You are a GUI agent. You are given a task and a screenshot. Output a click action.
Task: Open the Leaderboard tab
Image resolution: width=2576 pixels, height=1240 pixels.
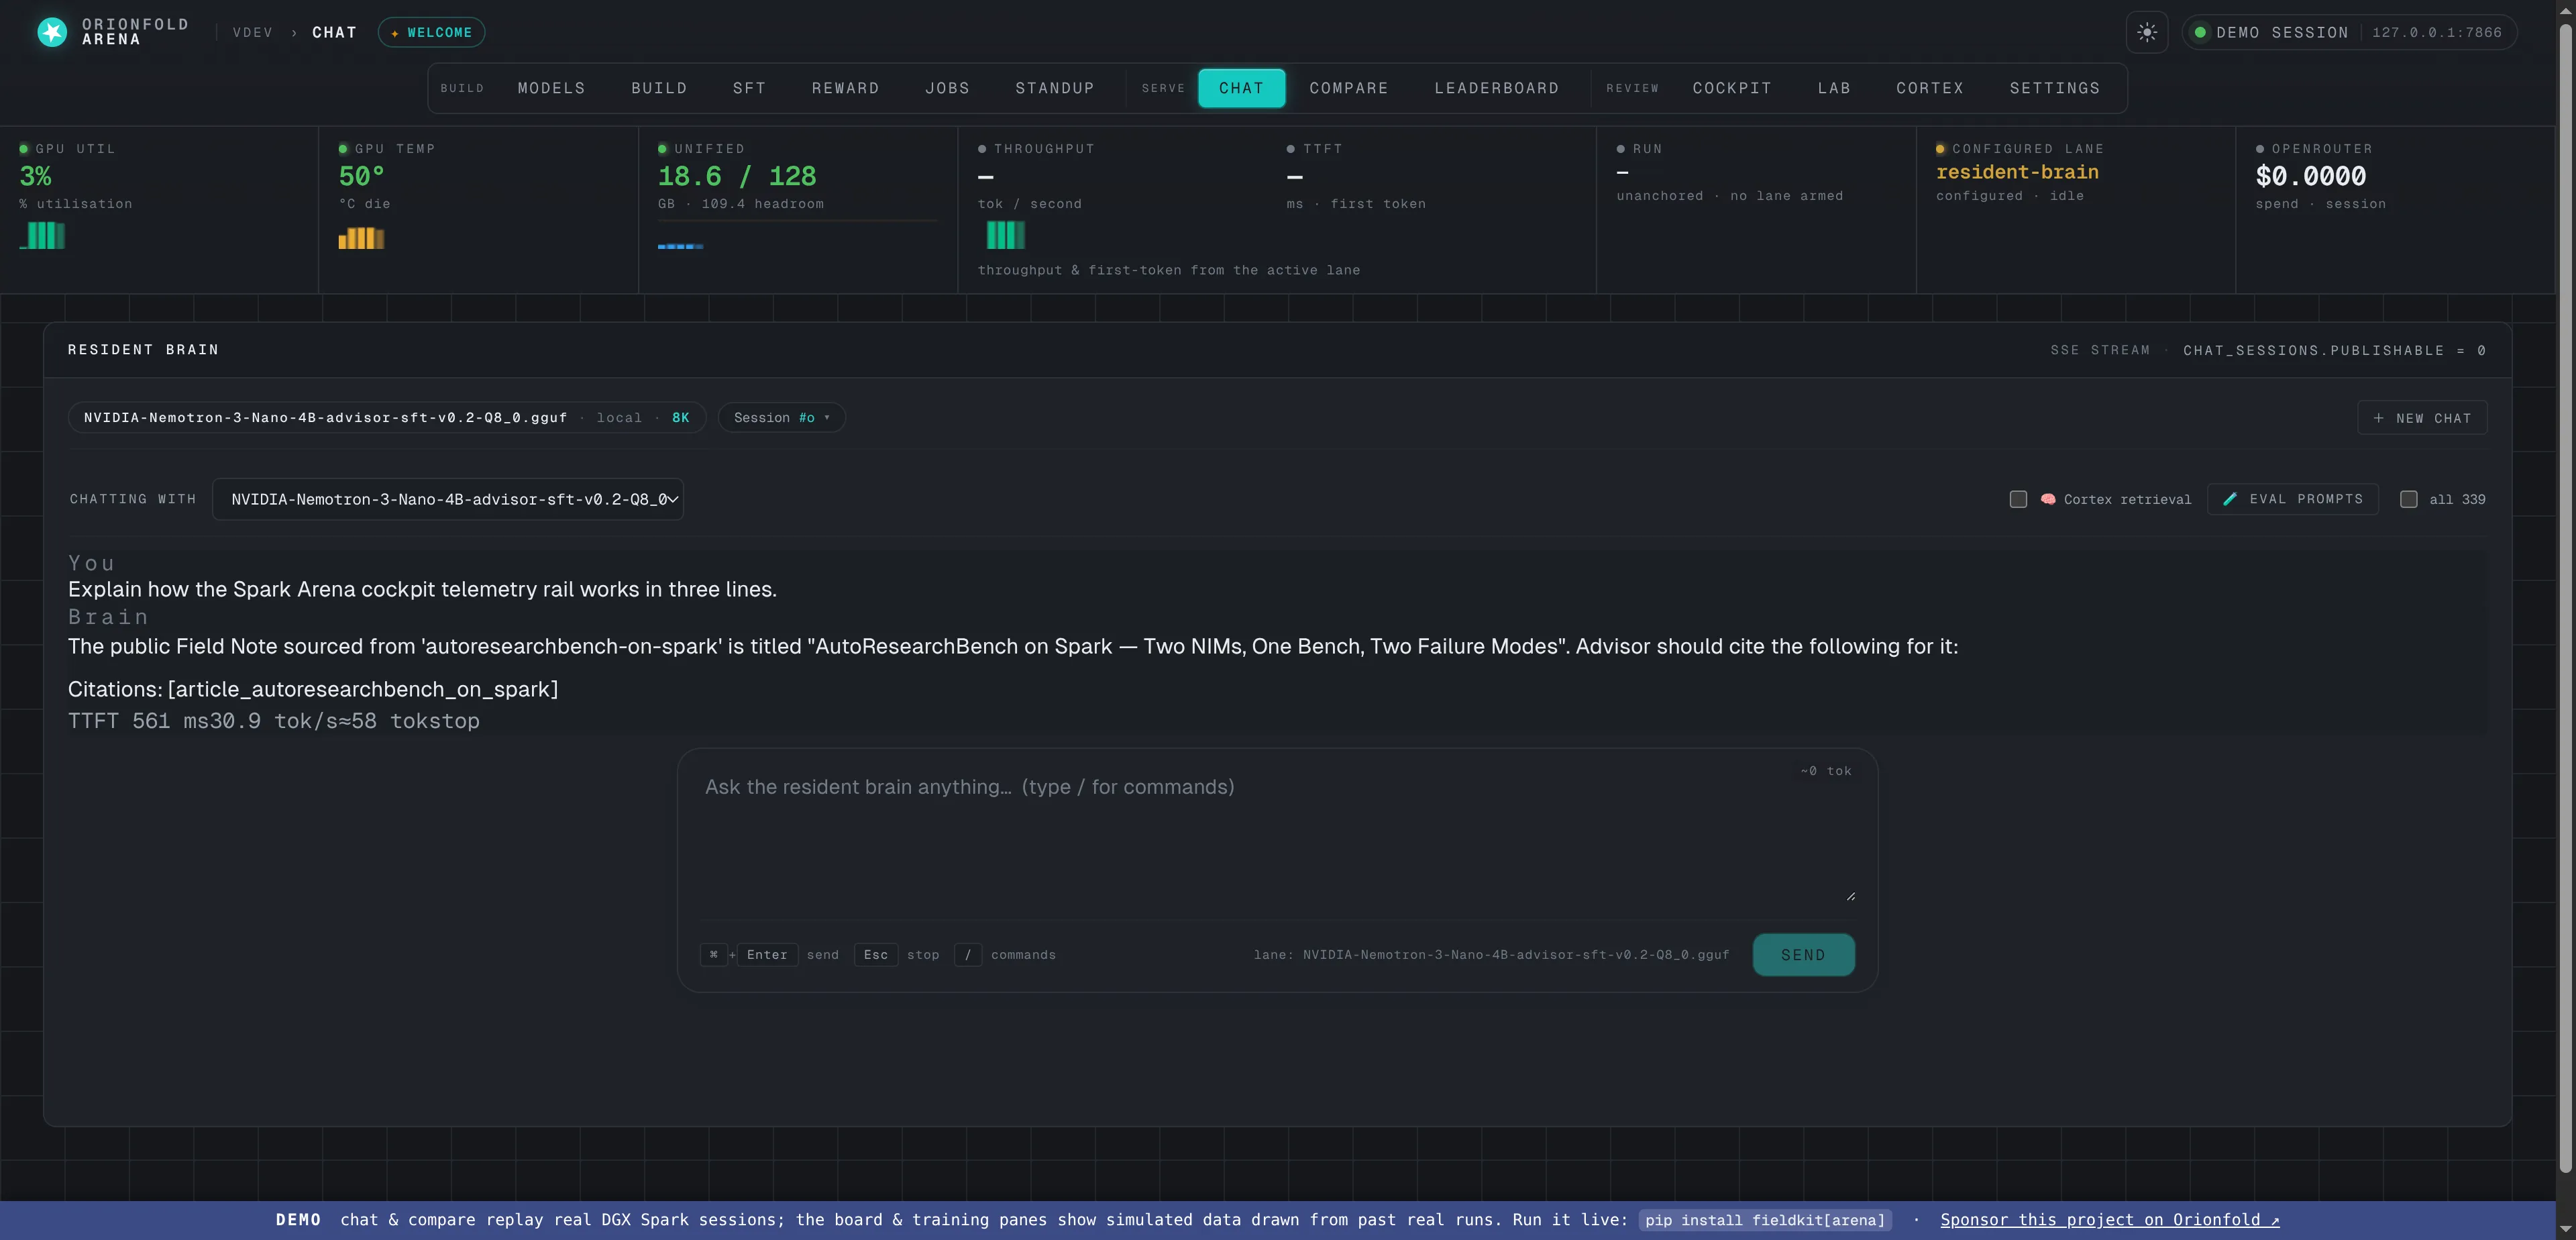tap(1496, 88)
